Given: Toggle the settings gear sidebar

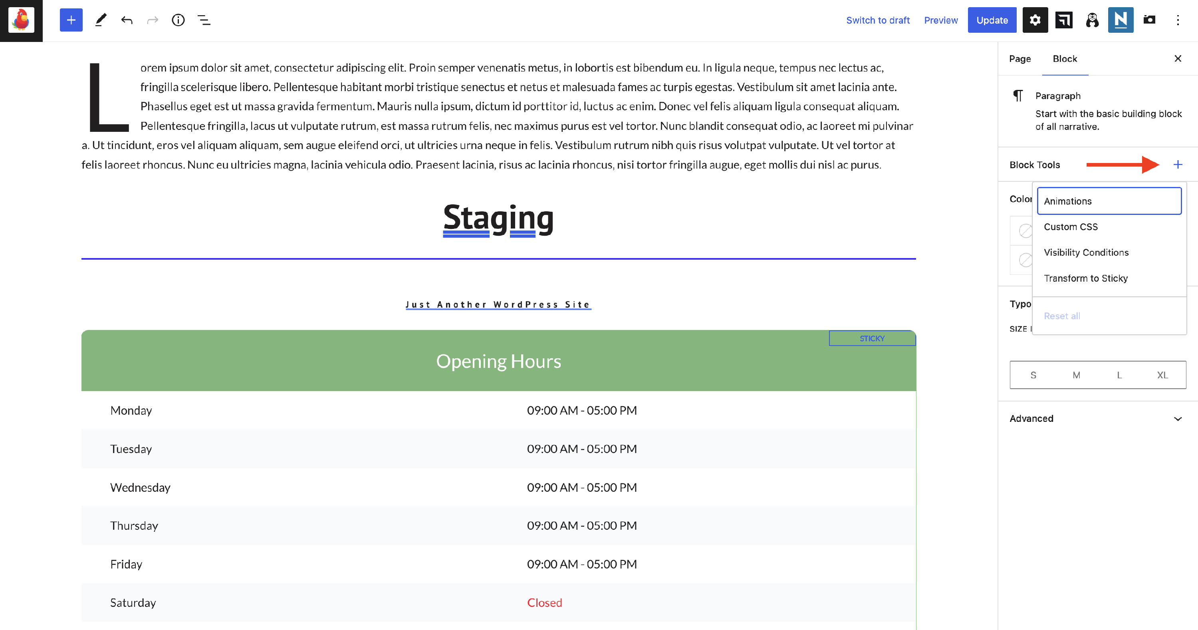Looking at the screenshot, I should tap(1035, 20).
